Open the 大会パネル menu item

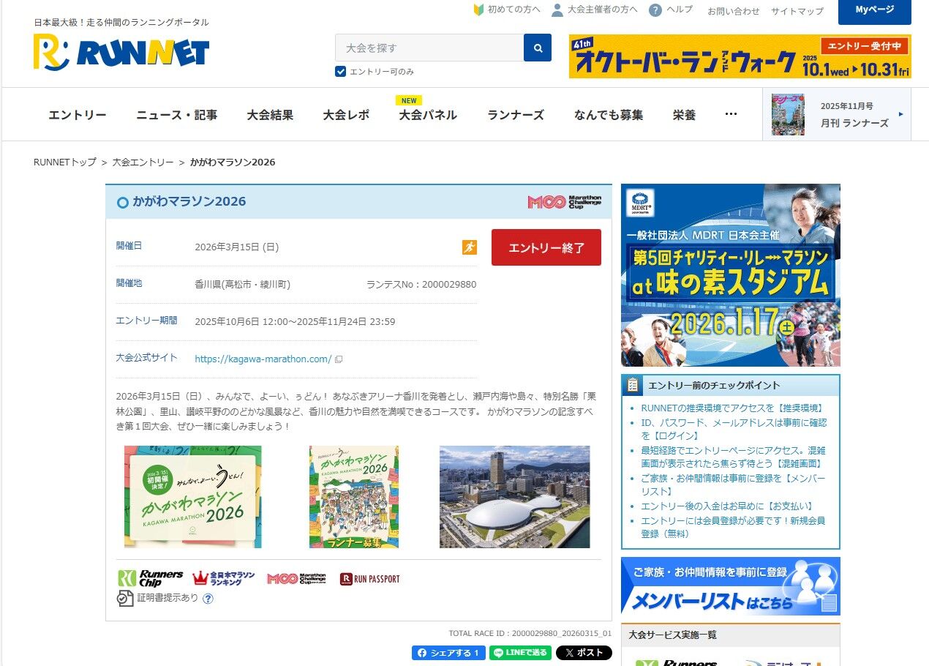[428, 115]
